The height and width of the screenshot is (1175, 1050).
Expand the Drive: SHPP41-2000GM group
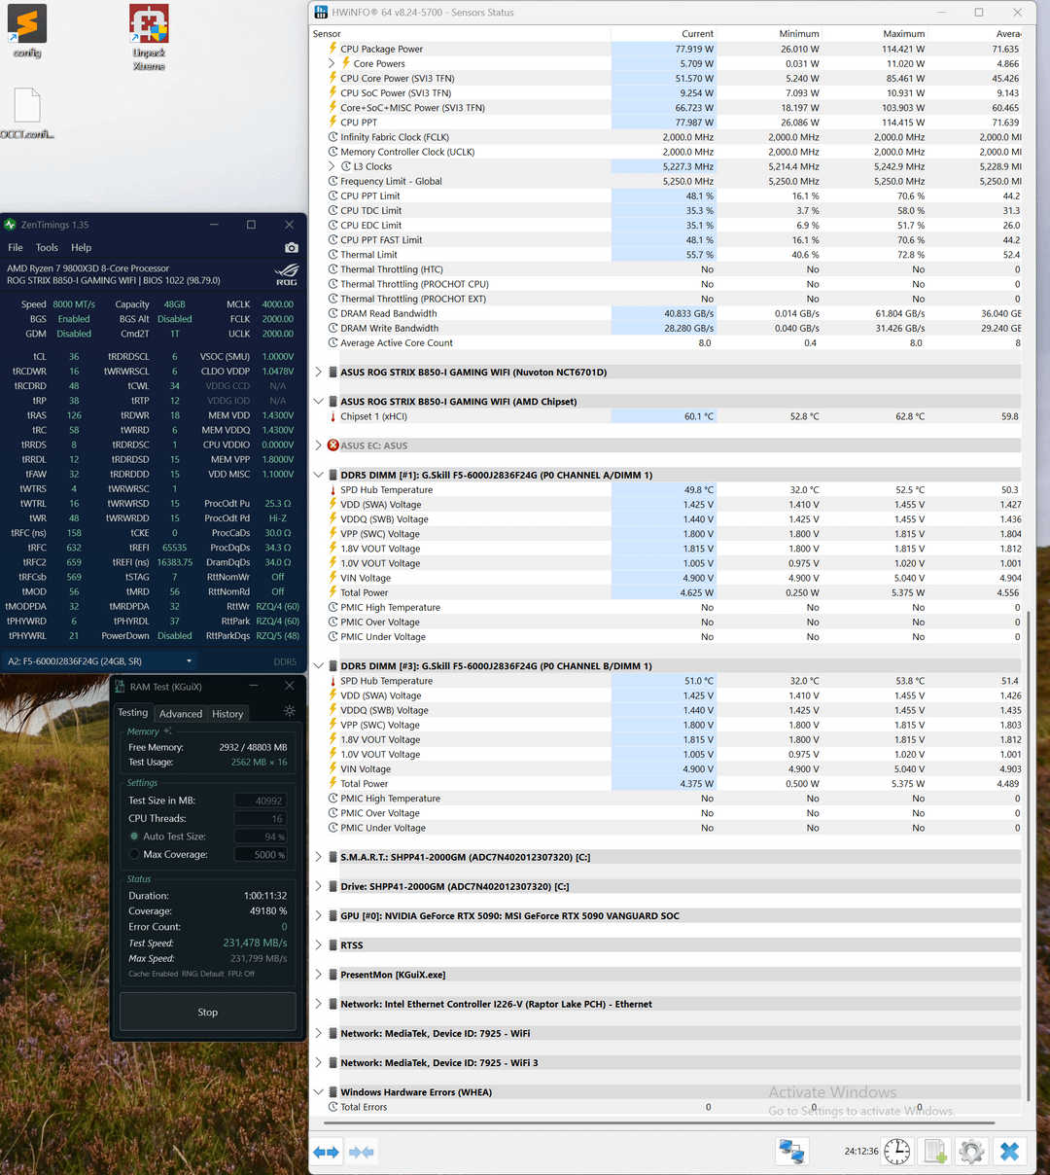click(319, 886)
